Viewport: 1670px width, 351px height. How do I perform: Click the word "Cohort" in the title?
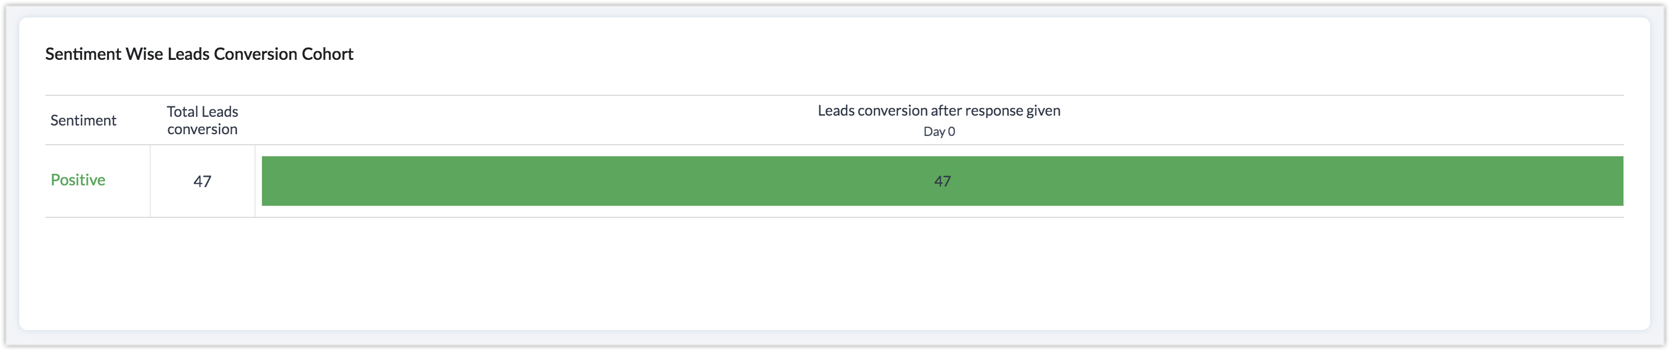[x=327, y=54]
